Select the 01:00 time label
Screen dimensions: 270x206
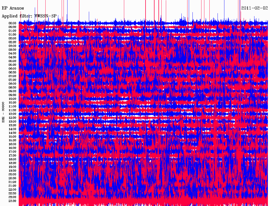point(12,31)
